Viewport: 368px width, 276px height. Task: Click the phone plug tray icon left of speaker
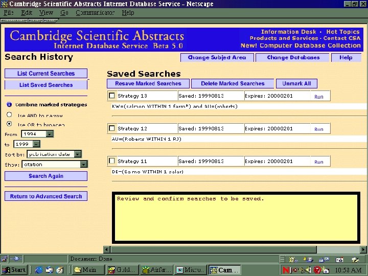pyautogui.click(x=302, y=270)
